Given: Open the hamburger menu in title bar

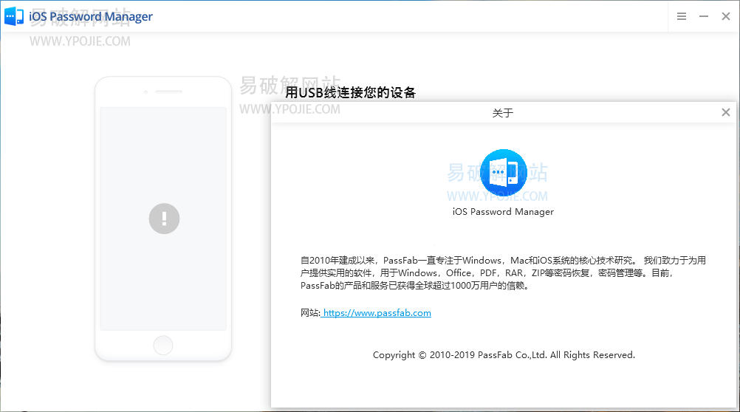Looking at the screenshot, I should coord(681,16).
